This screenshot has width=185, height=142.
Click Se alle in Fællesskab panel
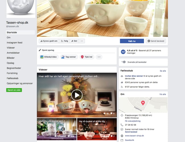click(163, 71)
